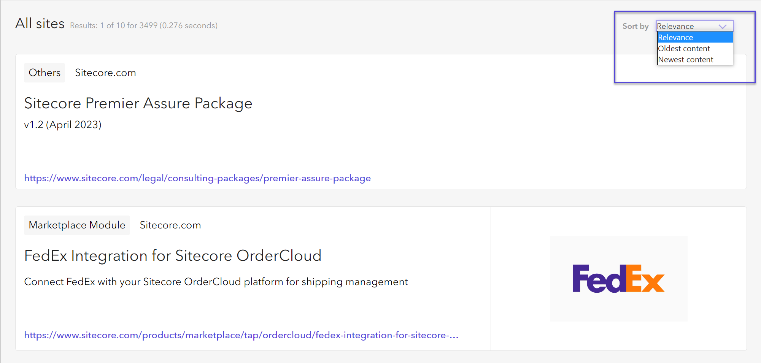This screenshot has width=761, height=363.
Task: Click Sitecore.com beside Others tag
Action: tap(105, 73)
